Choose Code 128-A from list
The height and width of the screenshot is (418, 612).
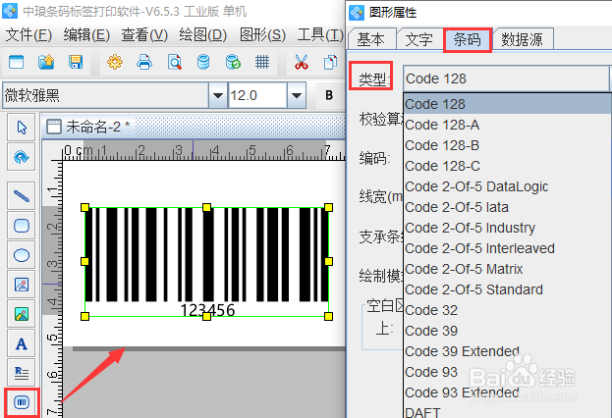coord(507,125)
